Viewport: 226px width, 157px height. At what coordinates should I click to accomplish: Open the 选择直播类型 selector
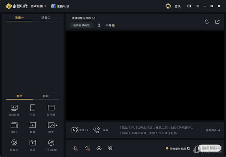(81, 25)
